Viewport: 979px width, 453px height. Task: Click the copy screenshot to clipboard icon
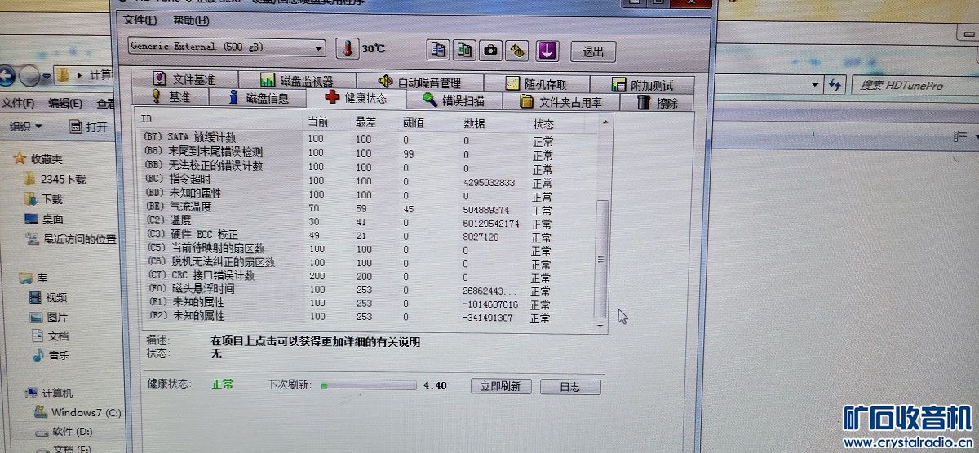click(465, 50)
